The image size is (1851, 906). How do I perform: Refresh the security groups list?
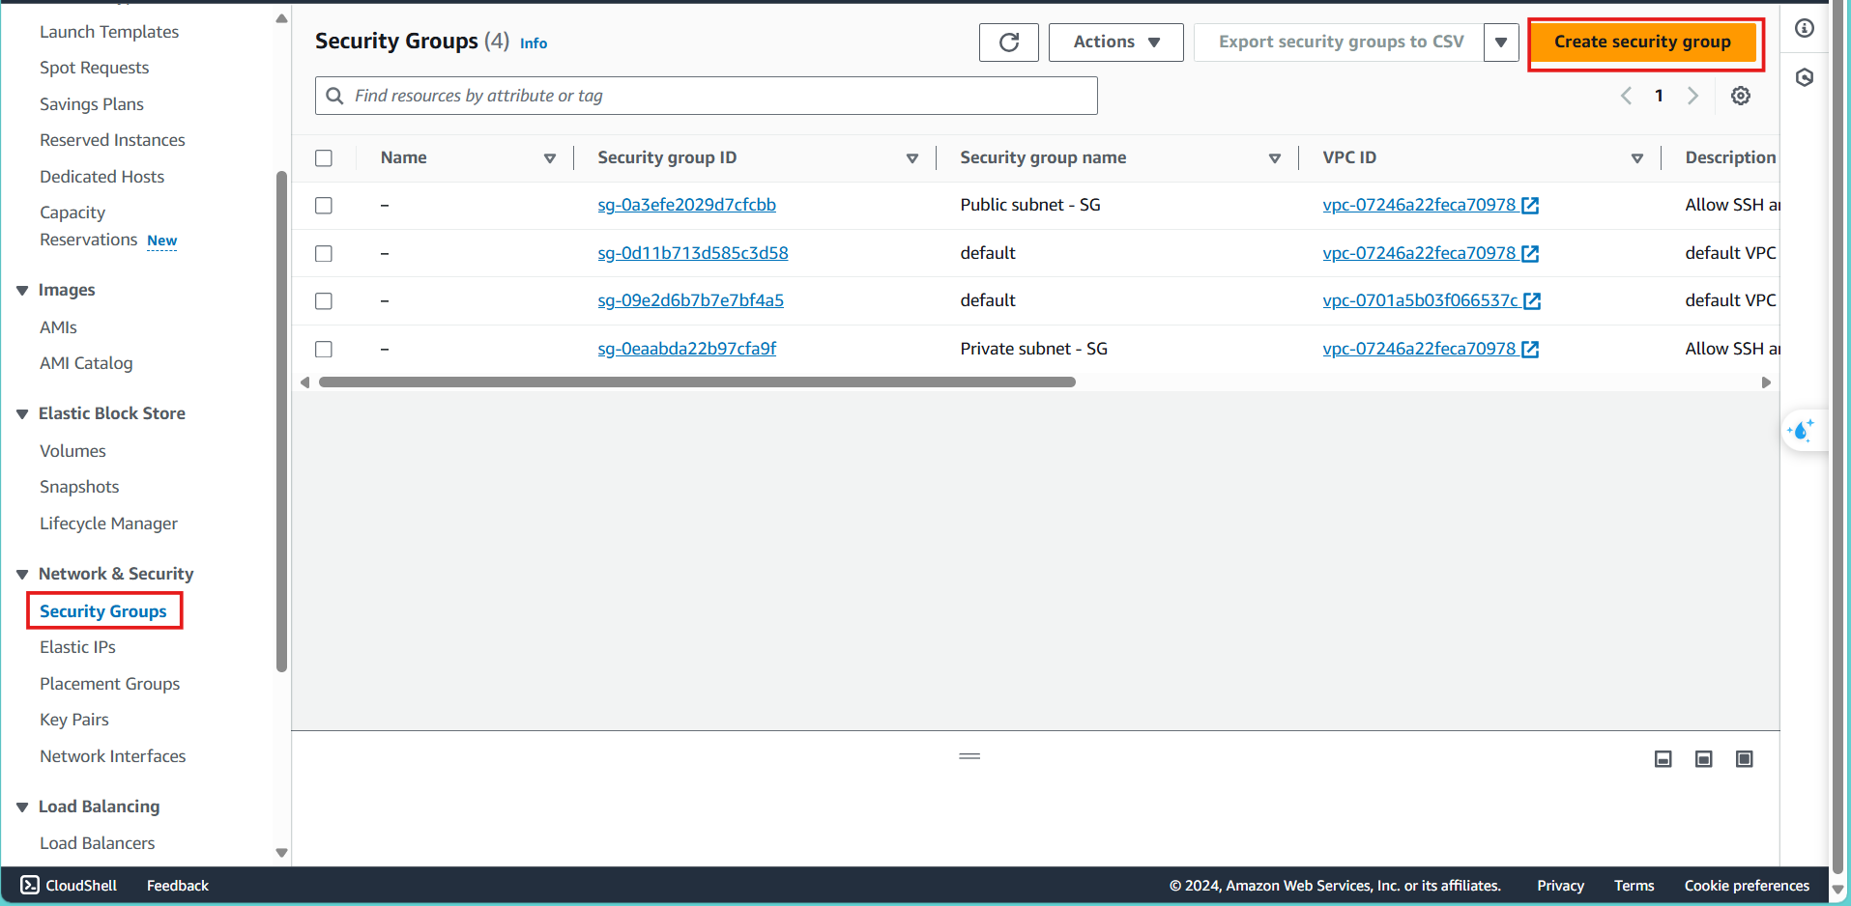point(1008,42)
